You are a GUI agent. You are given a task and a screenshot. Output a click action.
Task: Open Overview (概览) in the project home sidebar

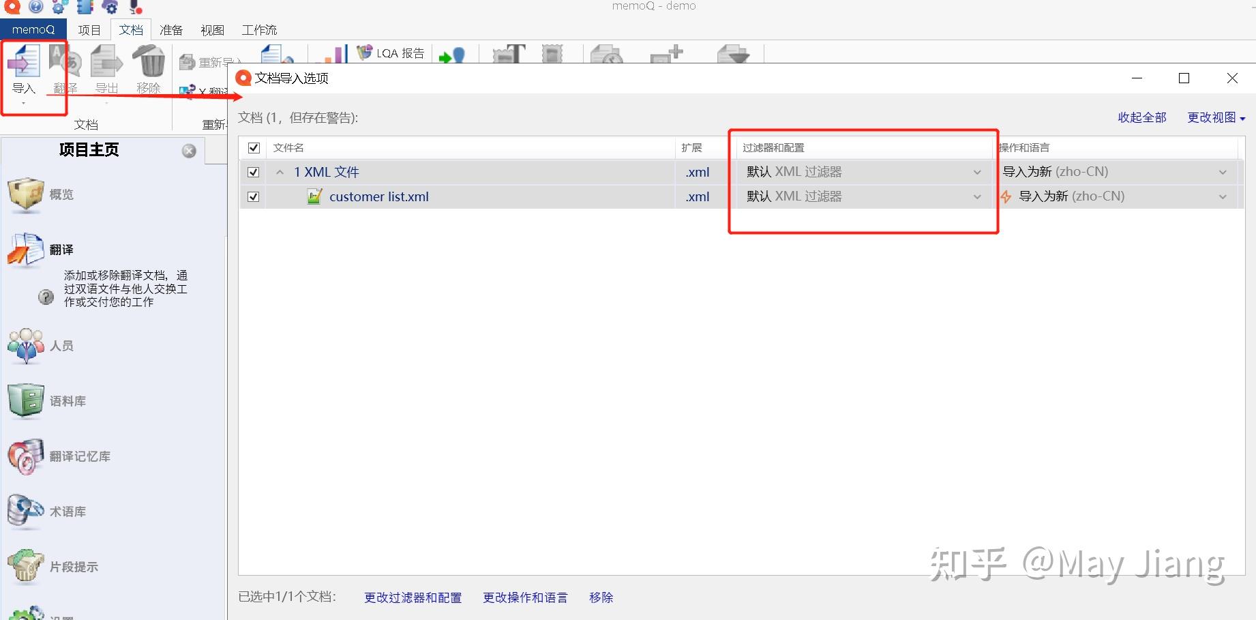coord(41,194)
